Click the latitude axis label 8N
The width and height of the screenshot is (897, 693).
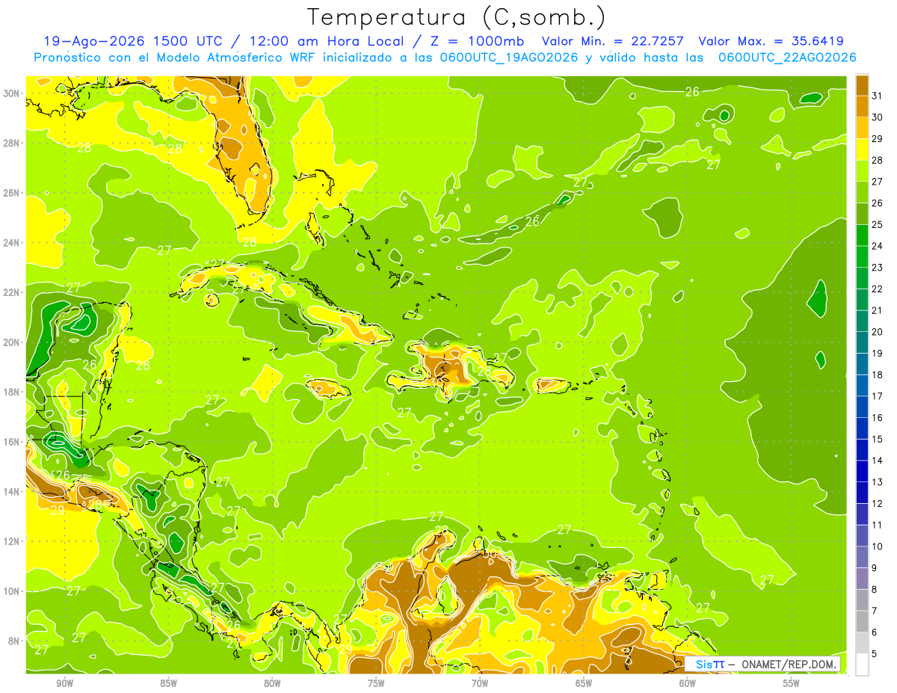(x=14, y=641)
